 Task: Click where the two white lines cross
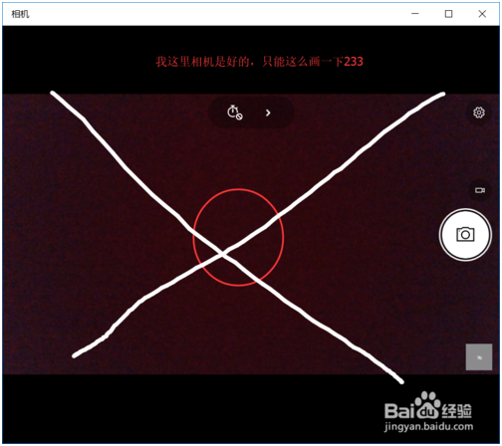point(223,254)
